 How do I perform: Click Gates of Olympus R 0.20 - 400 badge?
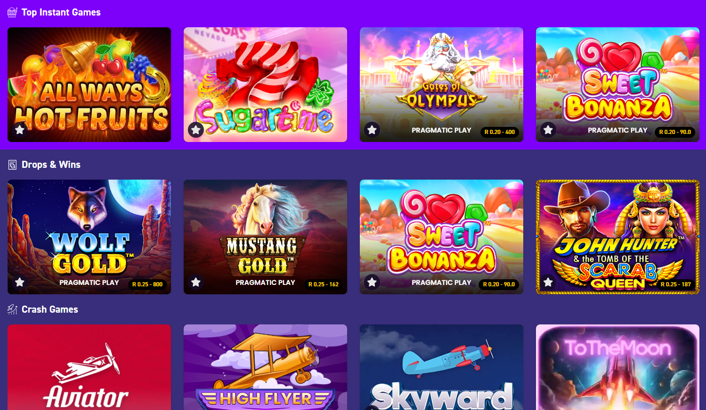point(500,132)
